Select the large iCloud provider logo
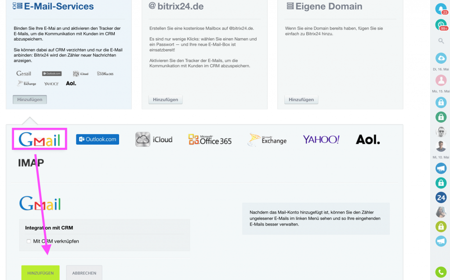This screenshot has height=280, width=450. [154, 140]
